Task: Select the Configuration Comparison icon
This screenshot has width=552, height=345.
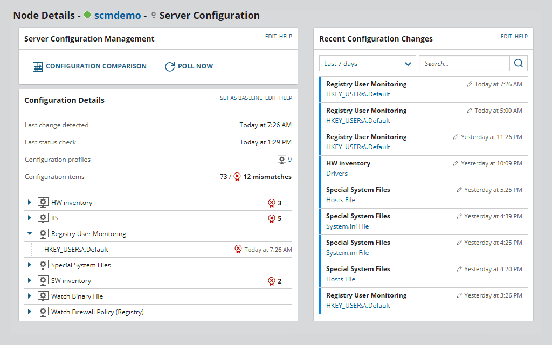Action: point(37,66)
